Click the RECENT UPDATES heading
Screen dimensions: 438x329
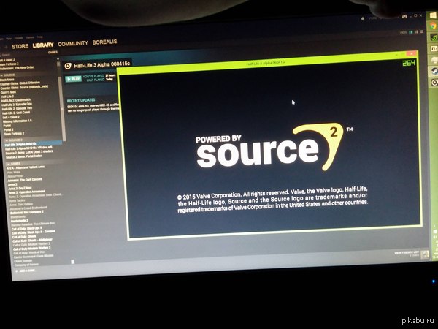(x=81, y=100)
